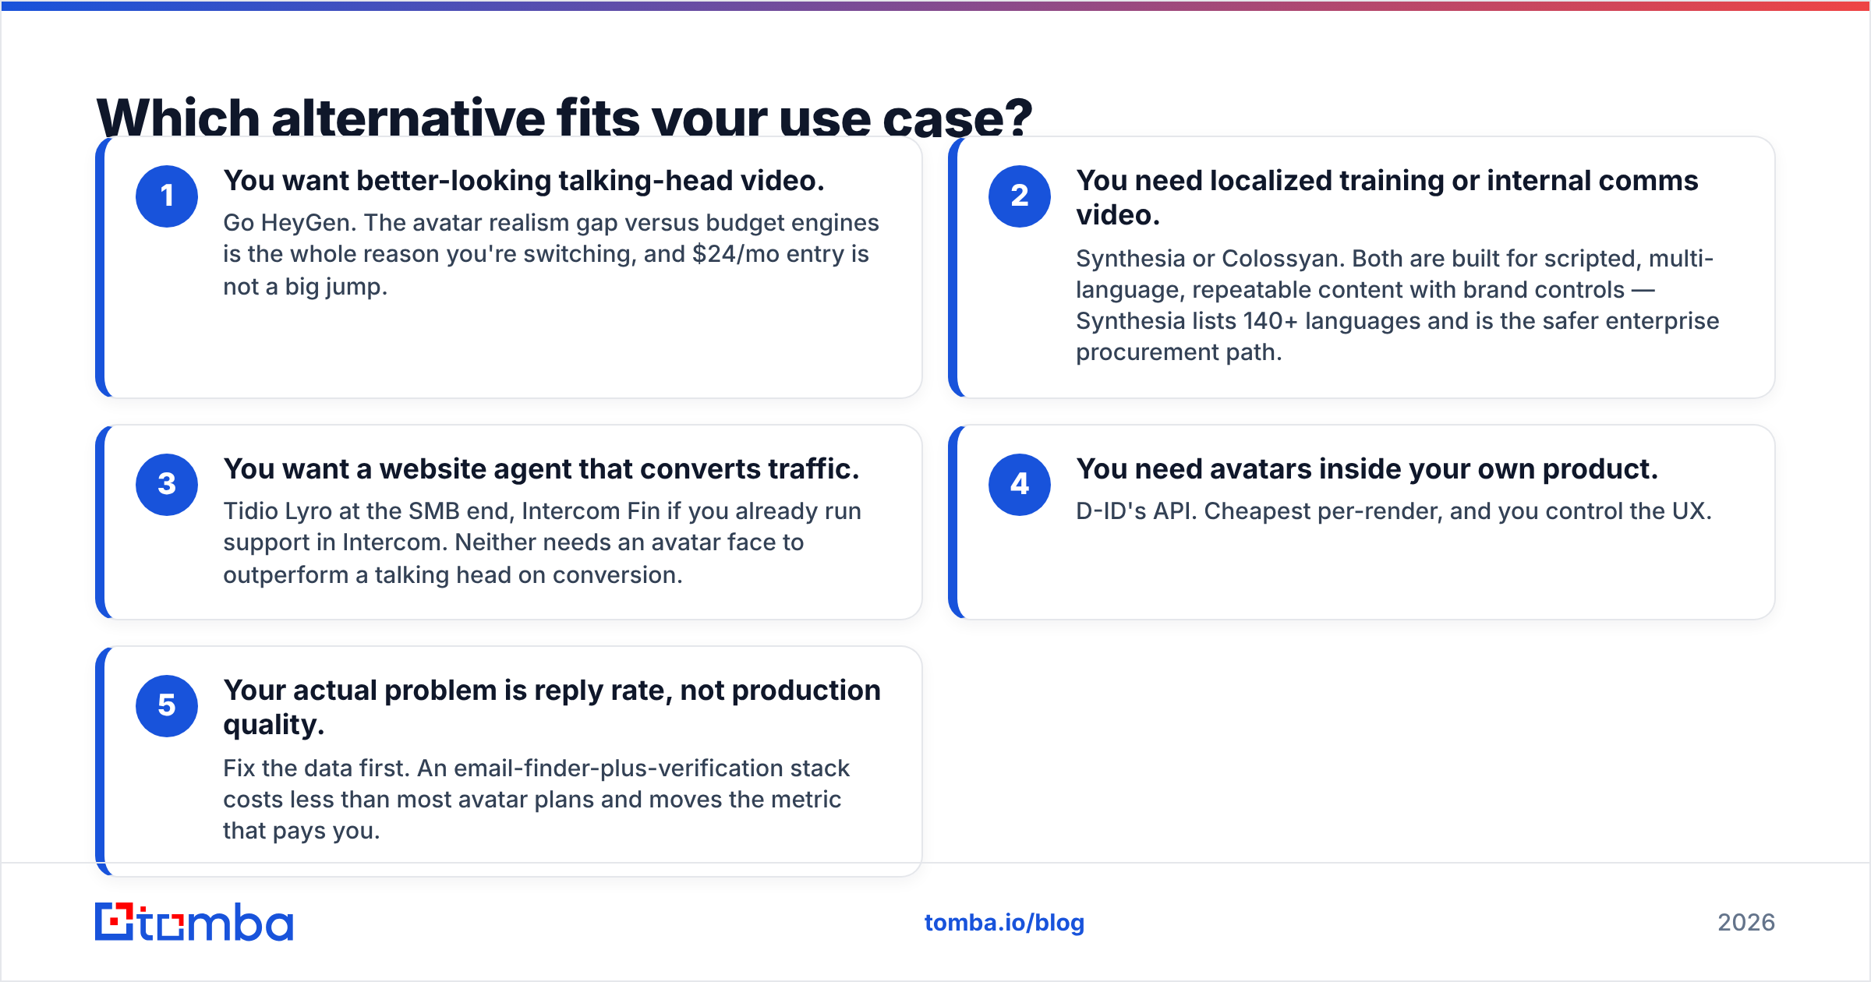Click the tomba logo

194,922
